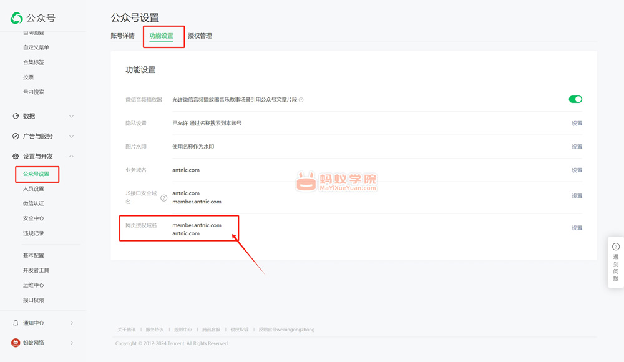Open 安全中心 in the sidebar
The height and width of the screenshot is (362, 624).
(x=34, y=218)
